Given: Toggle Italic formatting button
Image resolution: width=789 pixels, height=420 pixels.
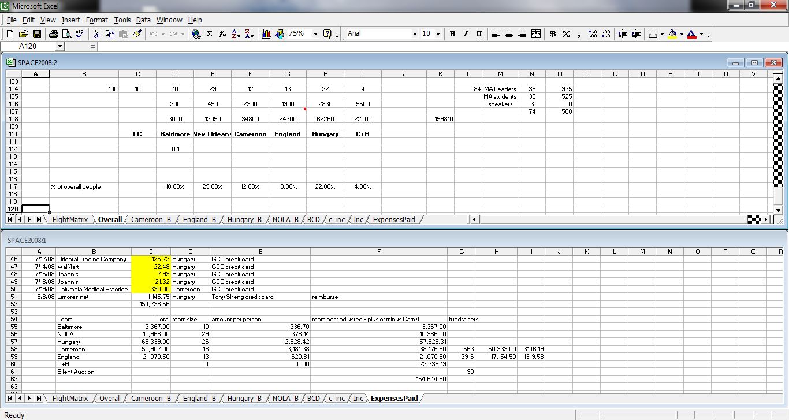Looking at the screenshot, I should tap(466, 34).
